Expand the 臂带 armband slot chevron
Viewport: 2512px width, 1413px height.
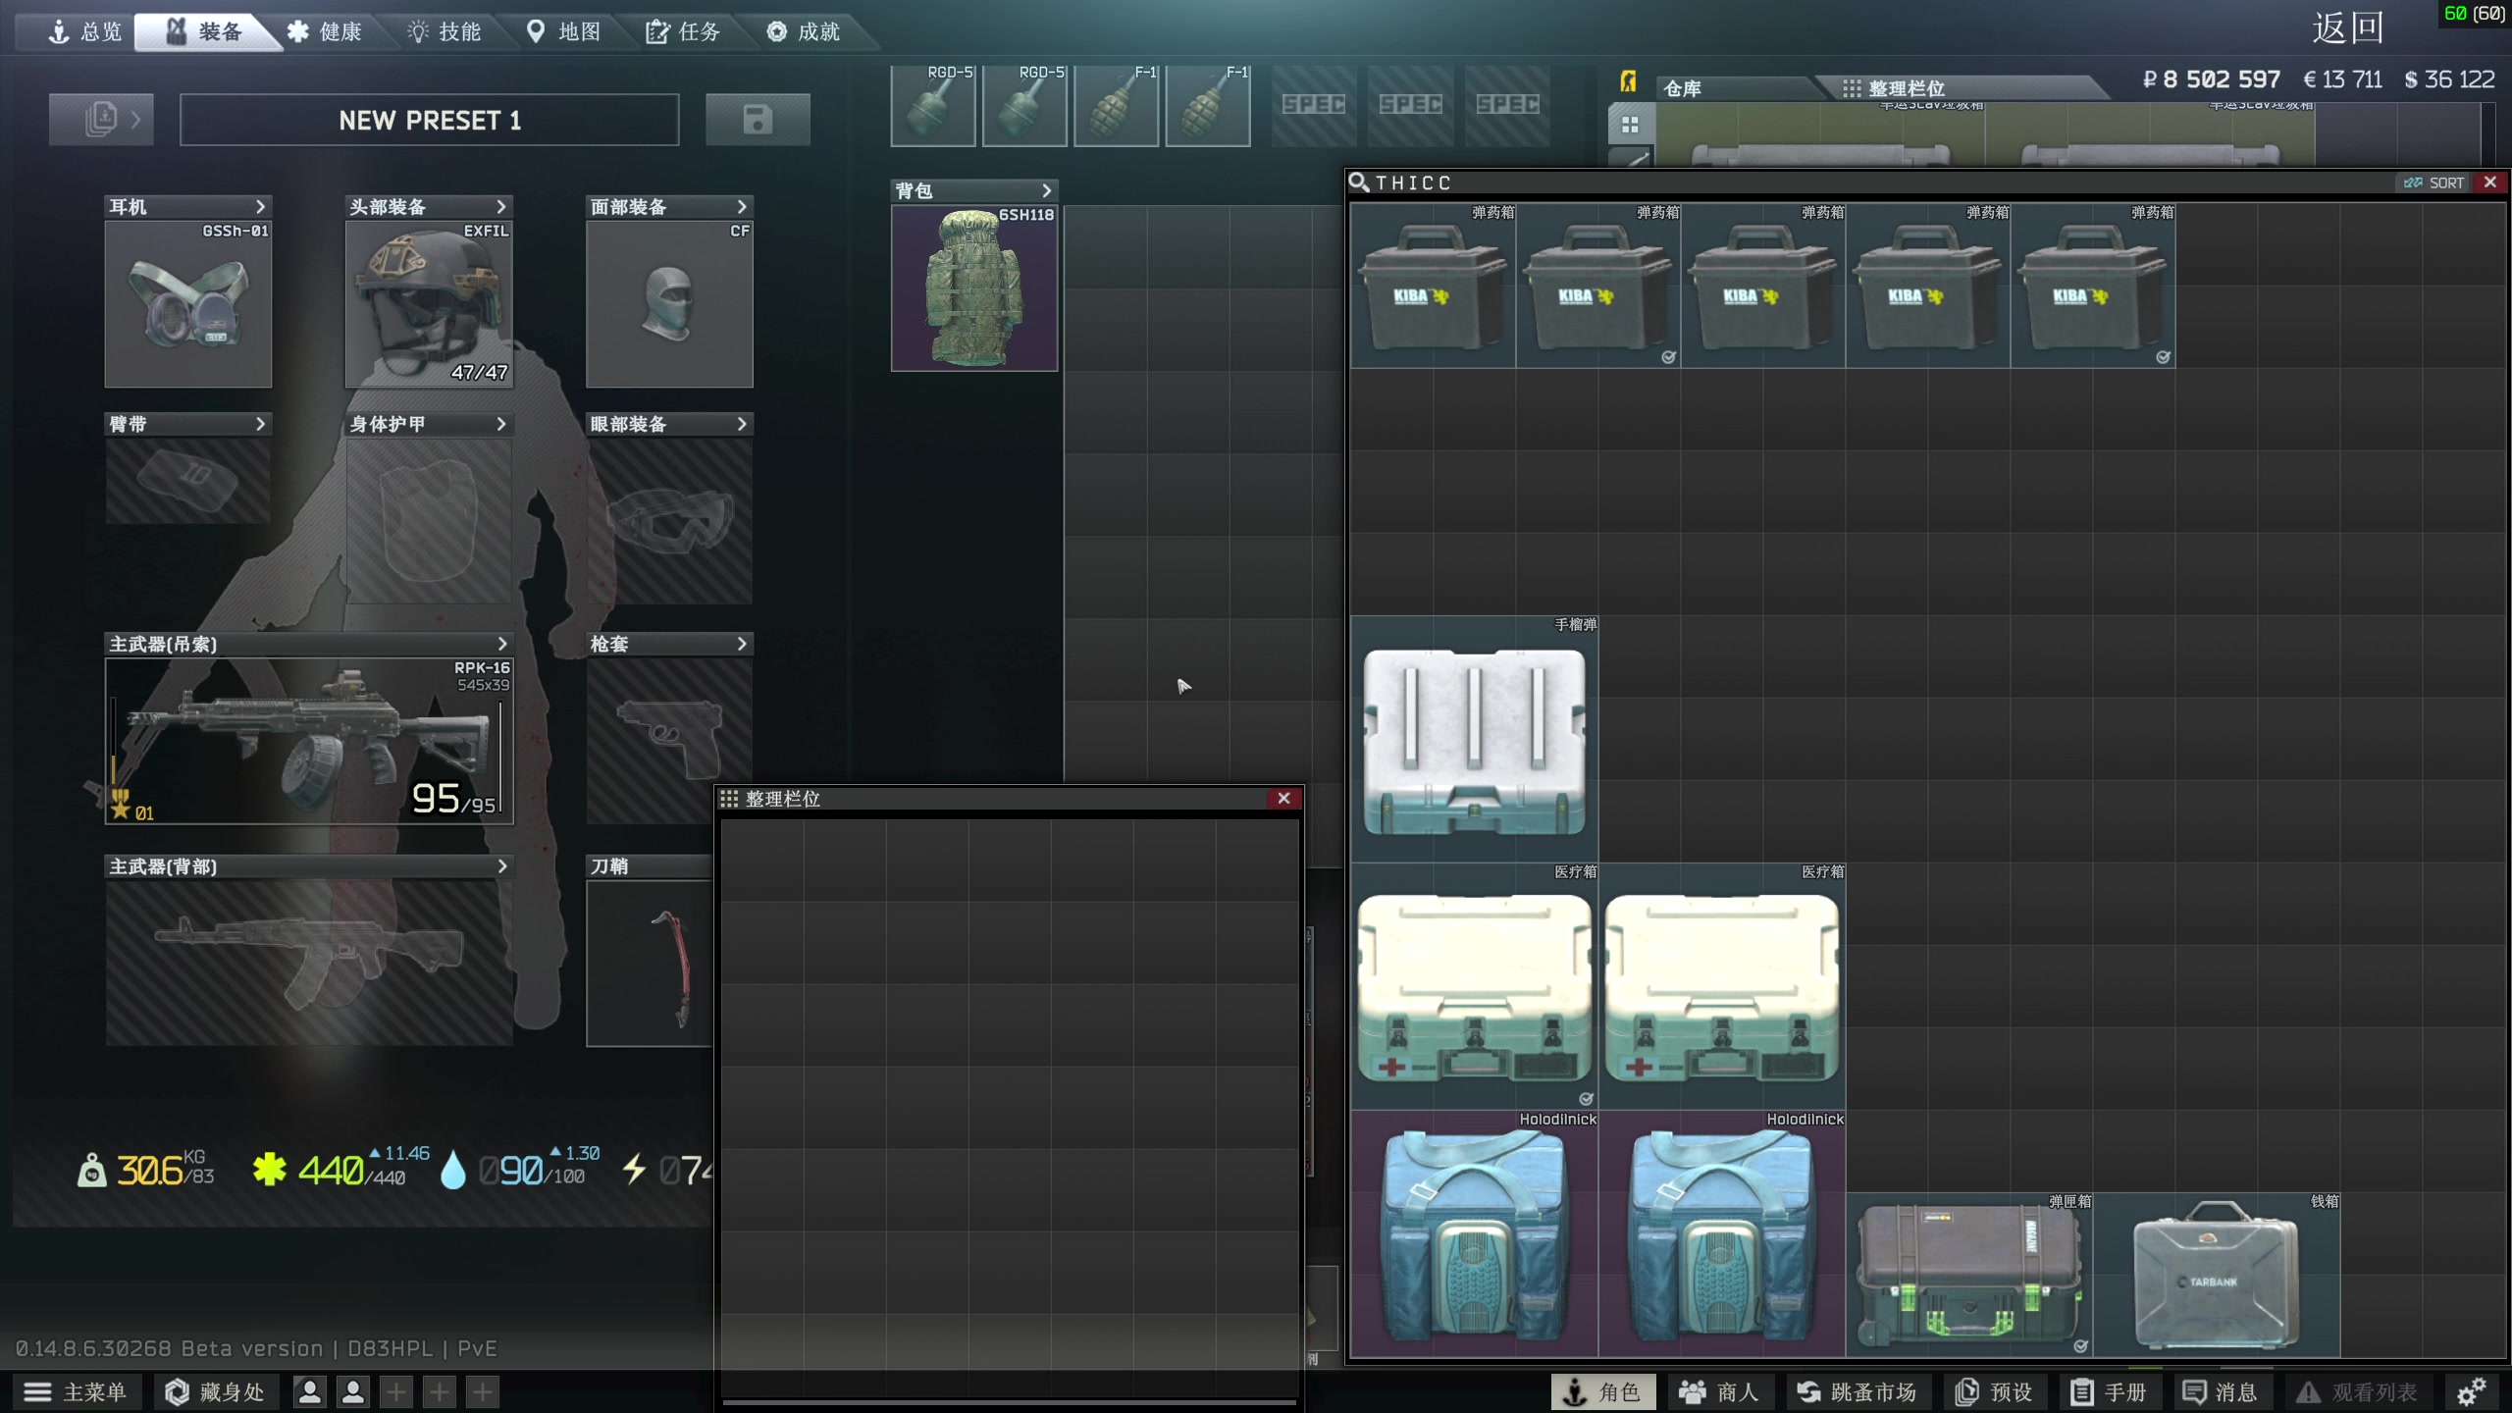[x=260, y=424]
